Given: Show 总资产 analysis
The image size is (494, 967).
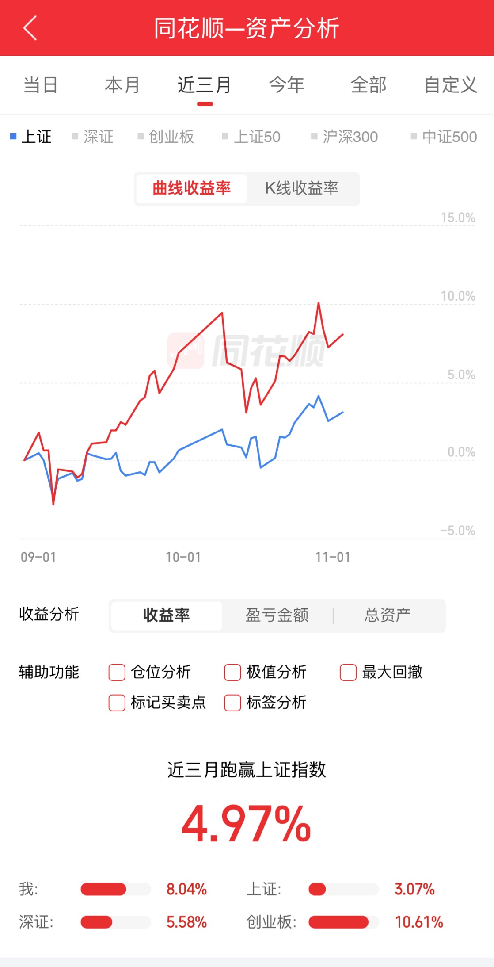Looking at the screenshot, I should [388, 615].
